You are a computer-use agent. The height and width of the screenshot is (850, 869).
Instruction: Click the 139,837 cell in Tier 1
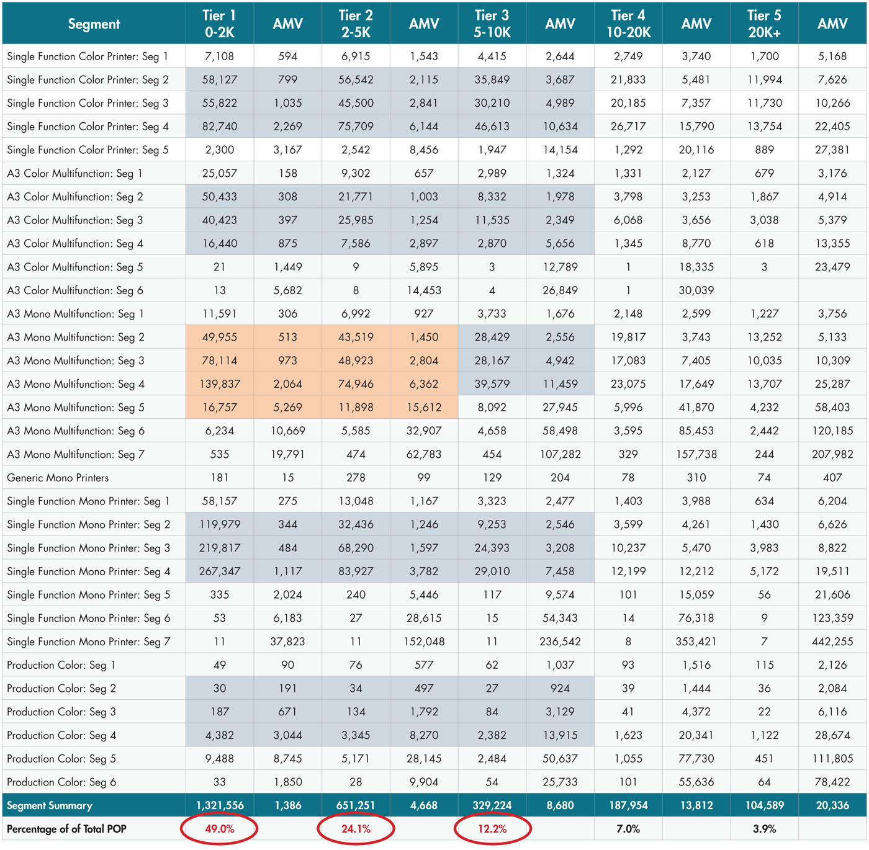tap(220, 384)
